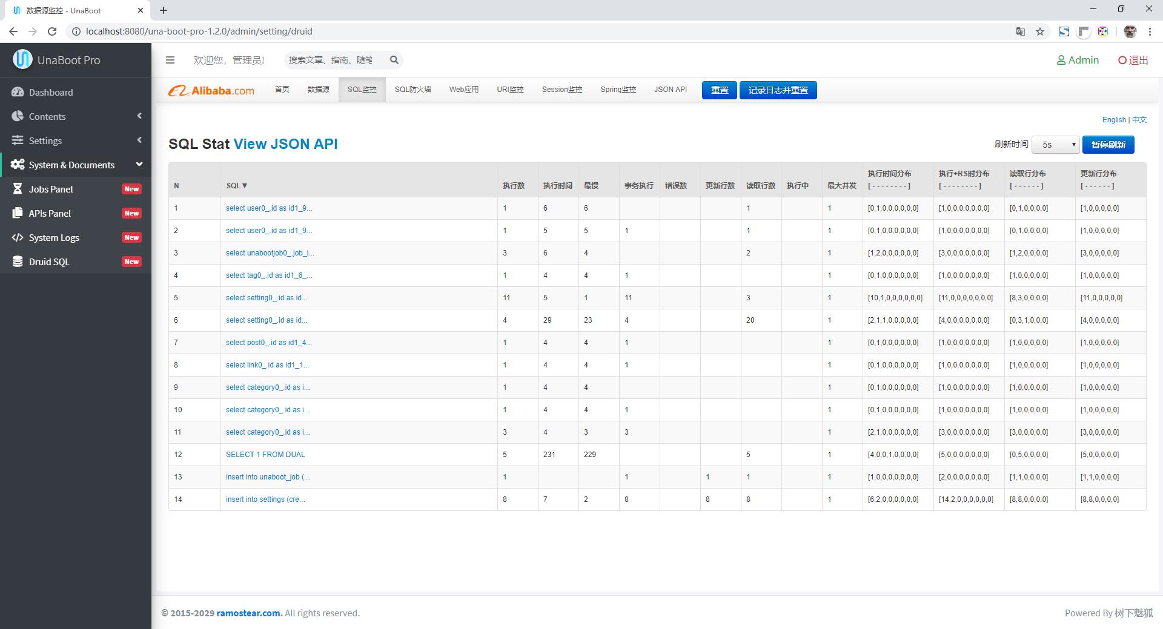This screenshot has width=1163, height=629.
Task: Open the refresh interval 5s dropdown
Action: coord(1055,145)
